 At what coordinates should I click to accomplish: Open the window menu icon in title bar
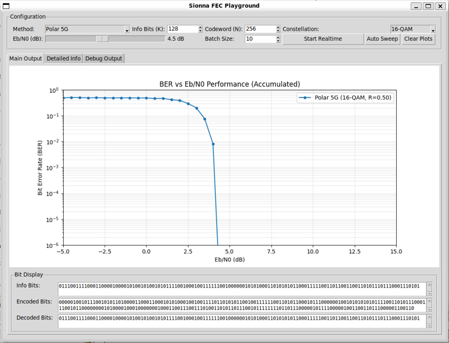pos(5,6)
